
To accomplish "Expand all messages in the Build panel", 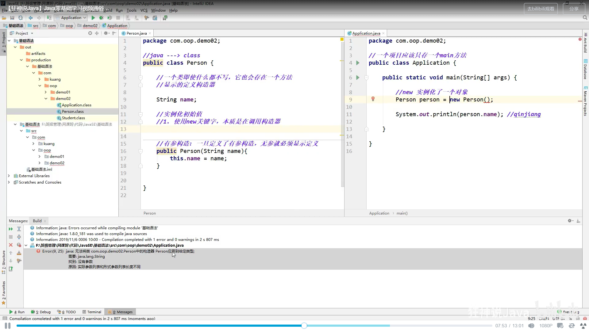I will pyautogui.click(x=19, y=229).
